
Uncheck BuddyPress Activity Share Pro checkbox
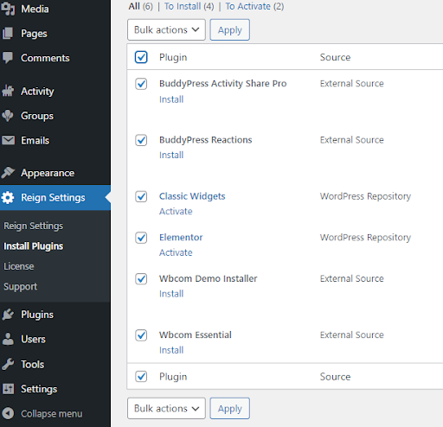point(141,84)
